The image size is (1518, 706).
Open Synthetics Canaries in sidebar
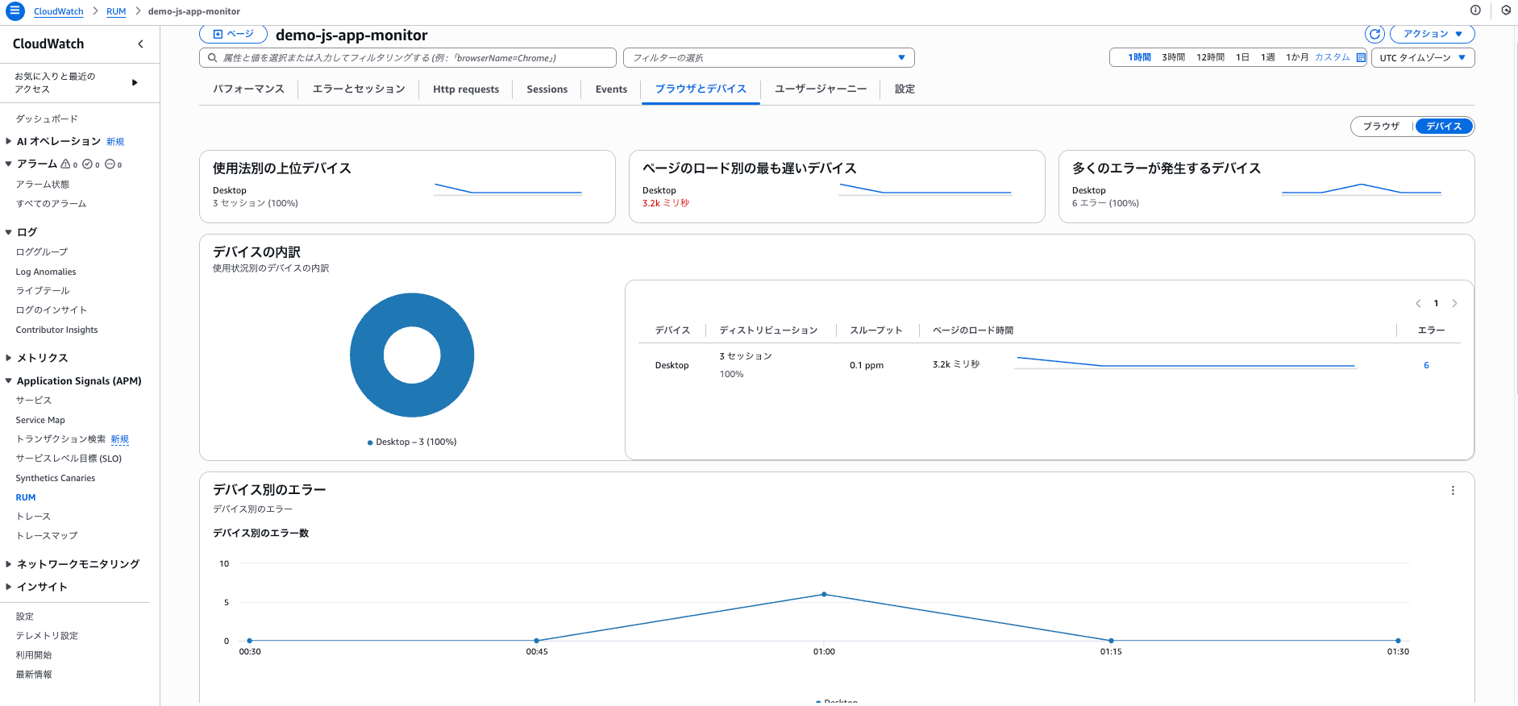(x=56, y=478)
